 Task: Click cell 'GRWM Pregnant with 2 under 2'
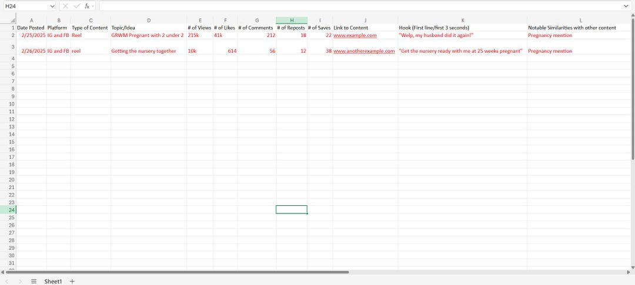(x=149, y=36)
